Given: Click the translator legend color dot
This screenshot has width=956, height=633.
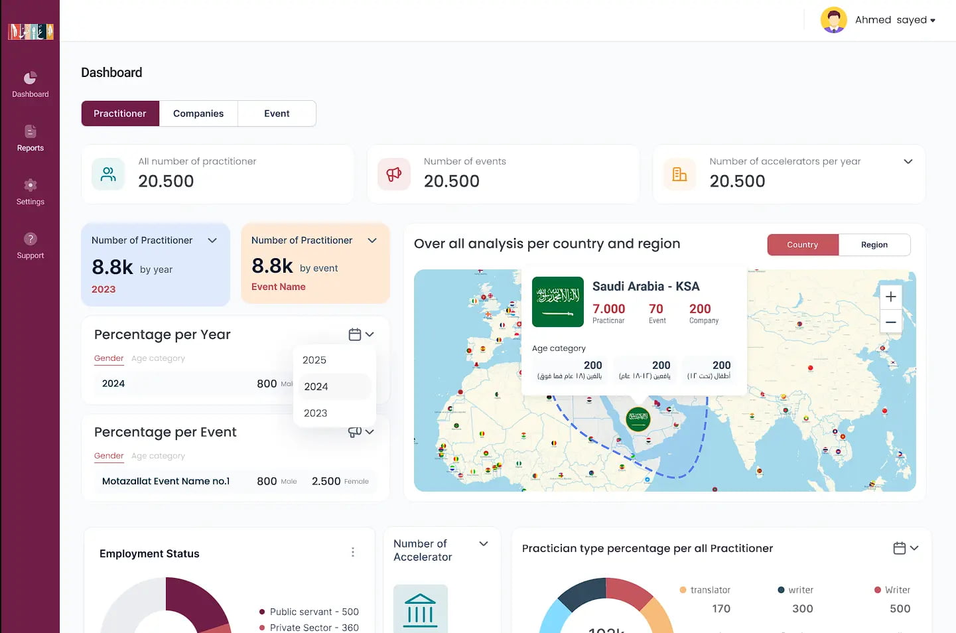Looking at the screenshot, I should pyautogui.click(x=681, y=589).
